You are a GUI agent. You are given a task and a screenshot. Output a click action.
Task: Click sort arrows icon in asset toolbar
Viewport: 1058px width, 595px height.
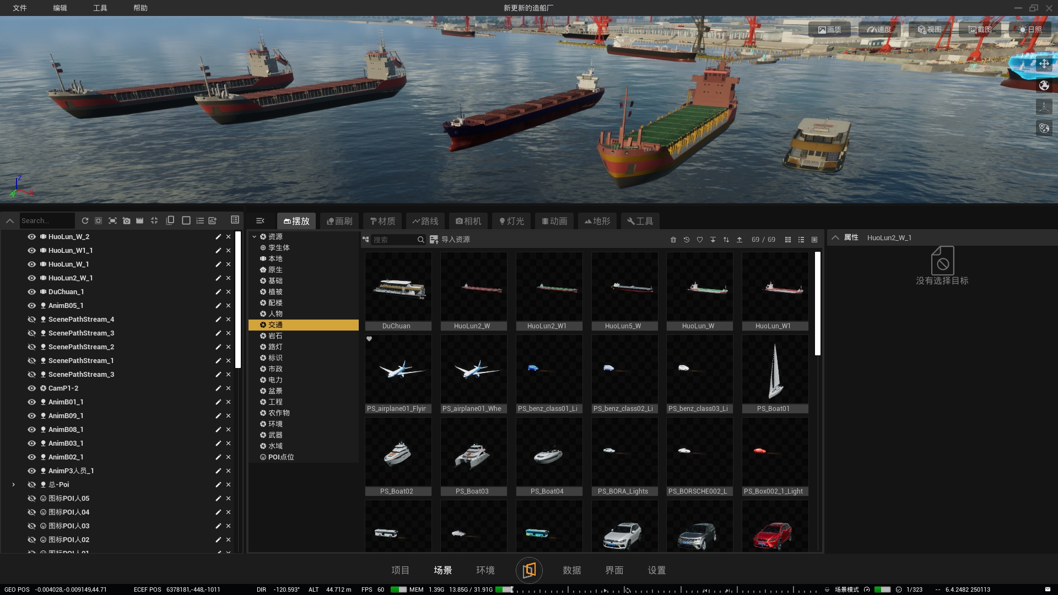point(726,240)
